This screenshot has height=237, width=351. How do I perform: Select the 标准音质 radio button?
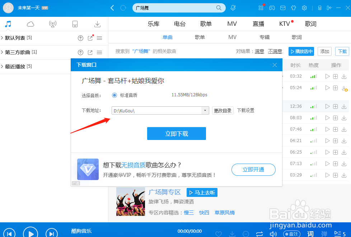pos(114,95)
